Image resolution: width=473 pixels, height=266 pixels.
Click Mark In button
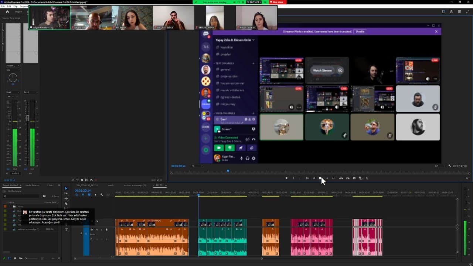pos(293,178)
